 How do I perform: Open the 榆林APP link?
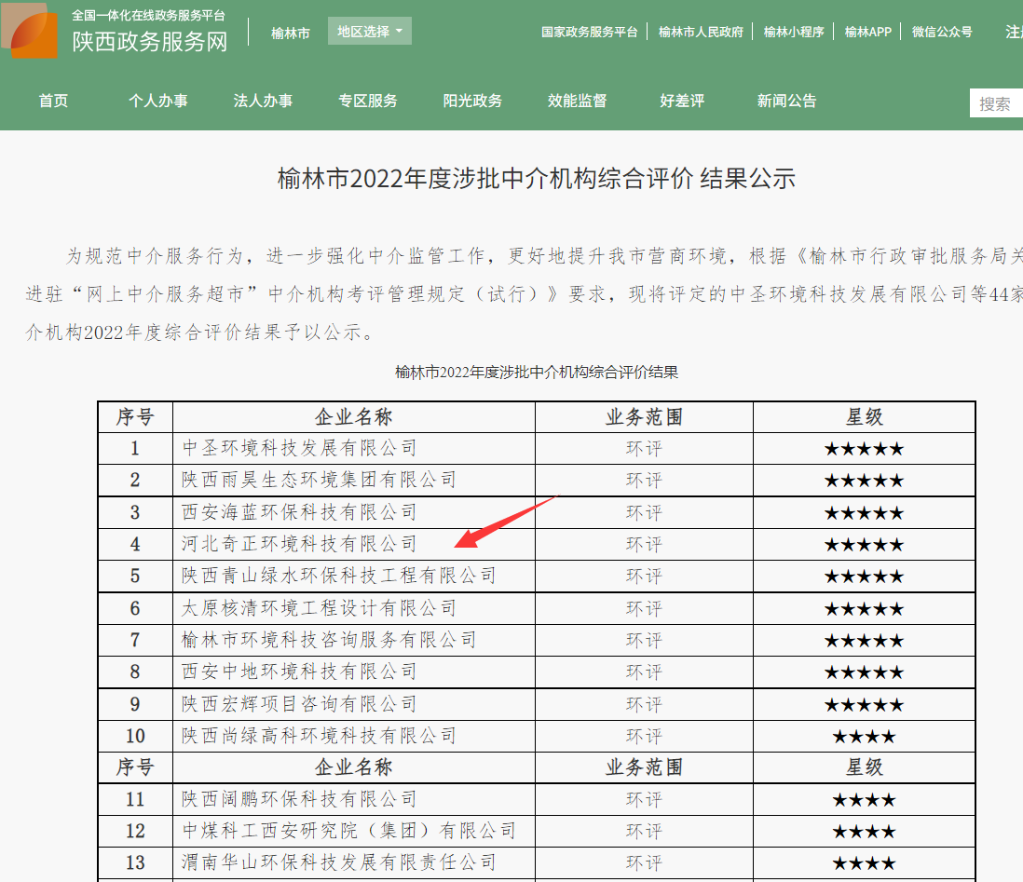[866, 31]
